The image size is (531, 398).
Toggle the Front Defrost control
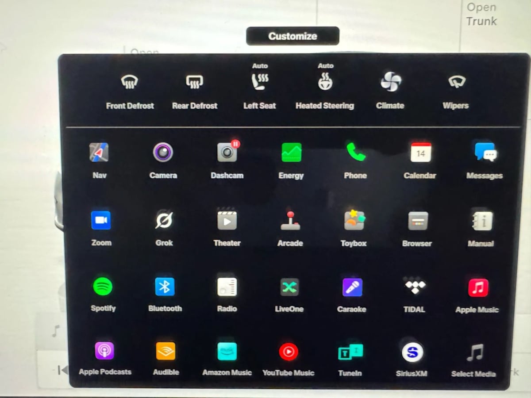point(130,82)
